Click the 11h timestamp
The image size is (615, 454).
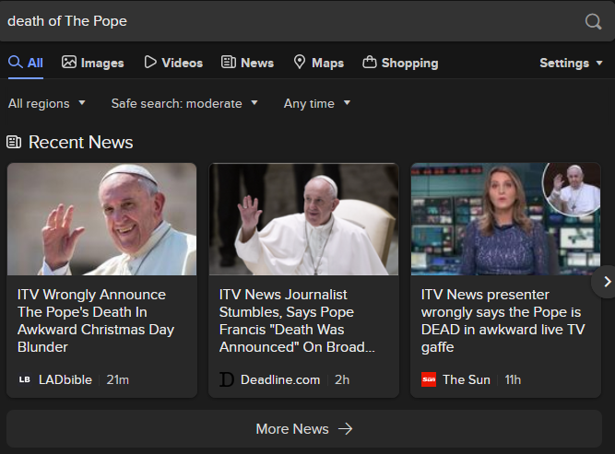[513, 379]
